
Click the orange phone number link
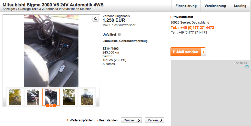coord(192,28)
